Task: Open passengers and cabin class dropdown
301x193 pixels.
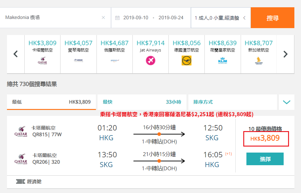Action: point(221,18)
